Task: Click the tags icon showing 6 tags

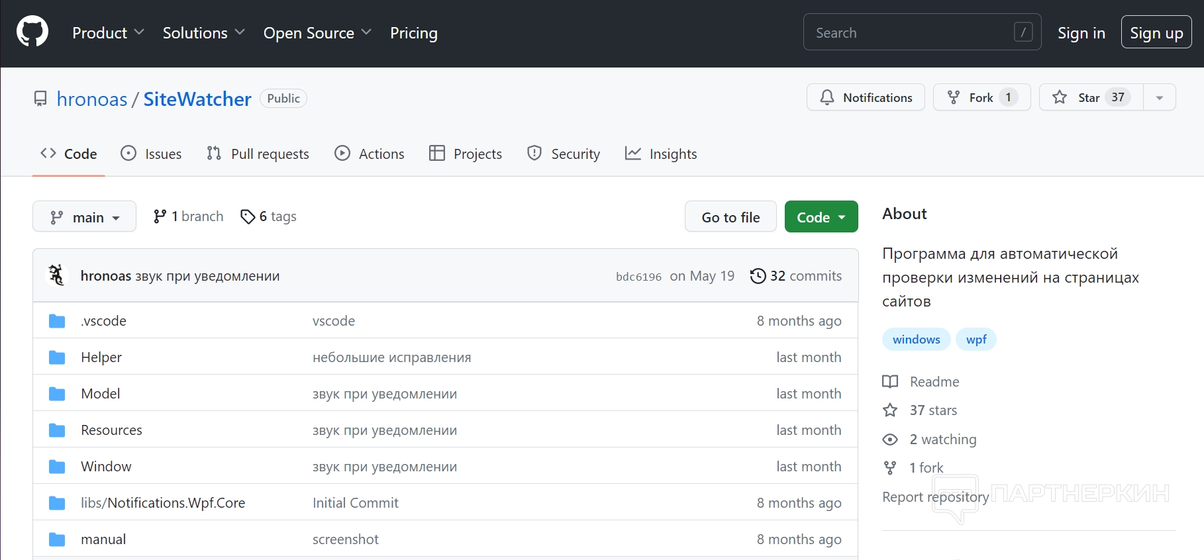Action: (248, 217)
